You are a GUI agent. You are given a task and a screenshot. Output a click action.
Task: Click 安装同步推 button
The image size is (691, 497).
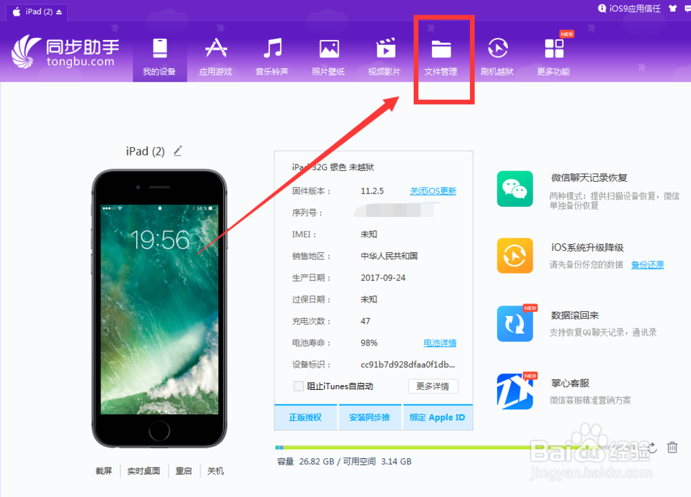(369, 418)
